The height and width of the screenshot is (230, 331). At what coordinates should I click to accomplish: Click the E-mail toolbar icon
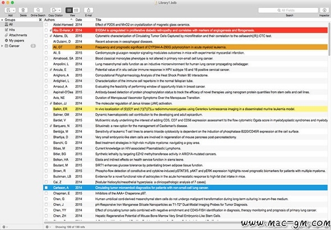tap(89, 10)
